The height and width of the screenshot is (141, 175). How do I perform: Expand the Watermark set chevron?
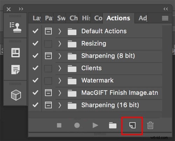point(60,80)
